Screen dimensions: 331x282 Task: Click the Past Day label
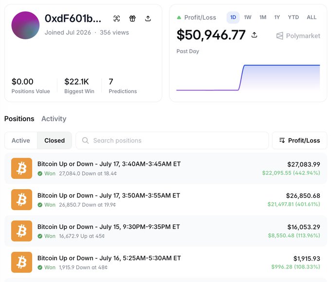(188, 51)
